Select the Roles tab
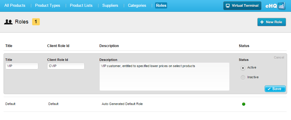Screen dimensions: 291x120 [x=161, y=6]
